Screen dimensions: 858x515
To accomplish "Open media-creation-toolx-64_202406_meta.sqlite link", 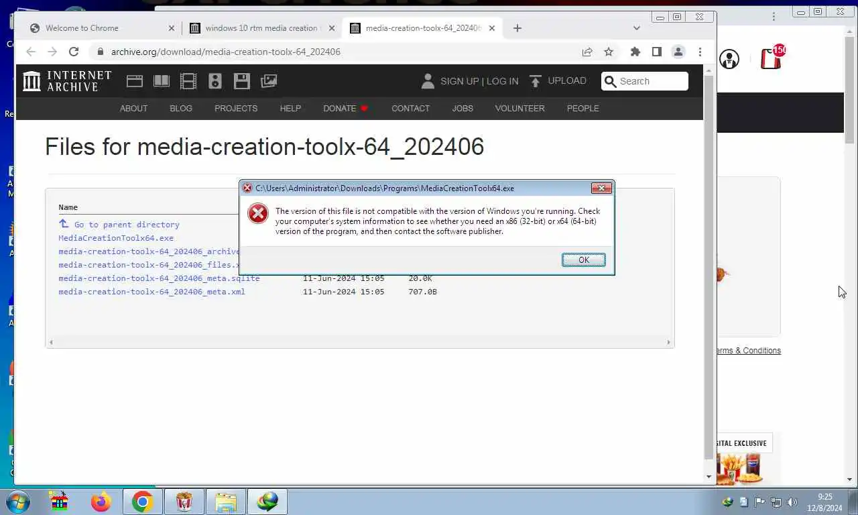I will coord(159,278).
